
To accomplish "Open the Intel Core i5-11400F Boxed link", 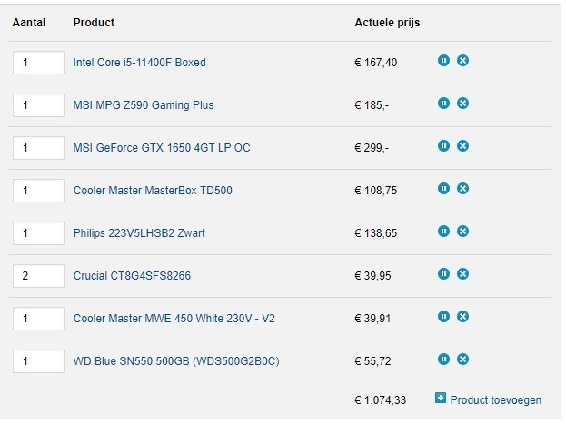I will click(139, 63).
